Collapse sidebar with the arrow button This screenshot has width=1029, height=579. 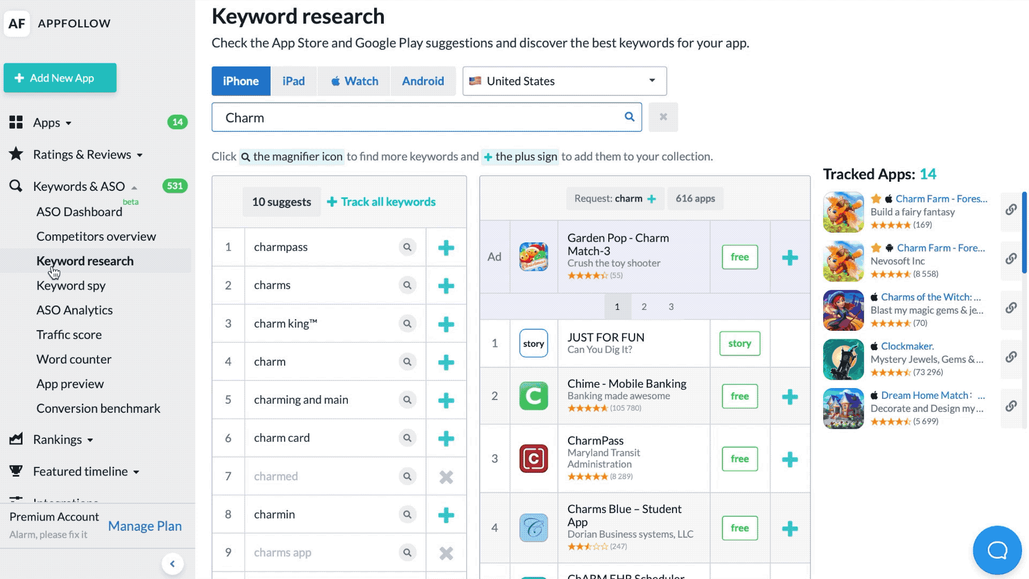pos(173,563)
